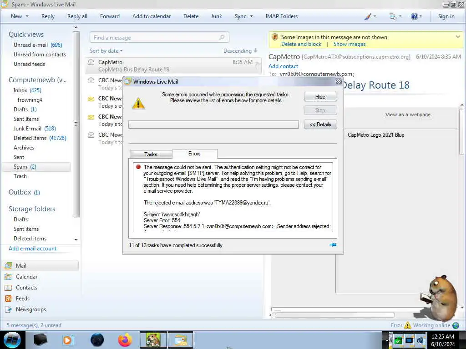Open the Drafts folder under Computernewb

(25, 110)
